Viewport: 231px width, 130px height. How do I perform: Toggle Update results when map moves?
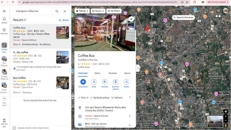(x=14, y=128)
